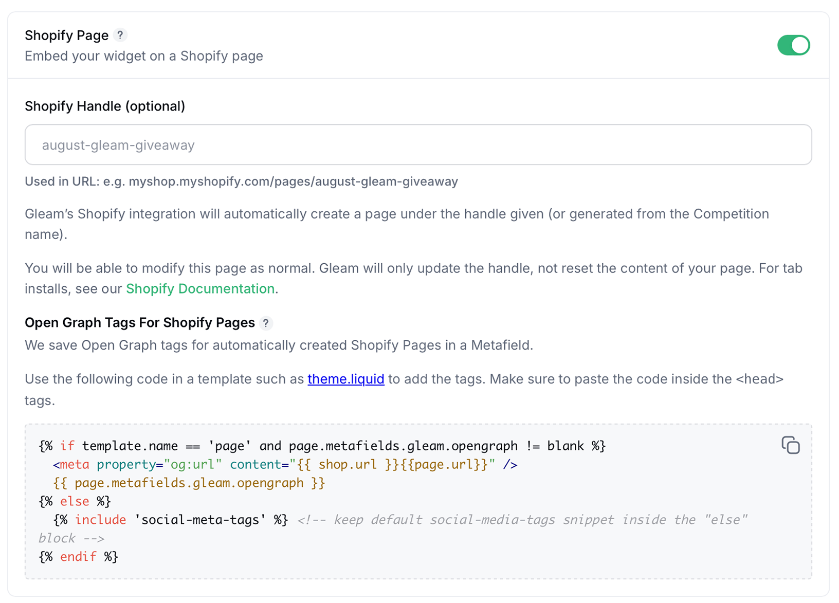Click the '{{ page.metafields.gleam.opengraph }}' line
The width and height of the screenshot is (839, 603).
pos(189,483)
